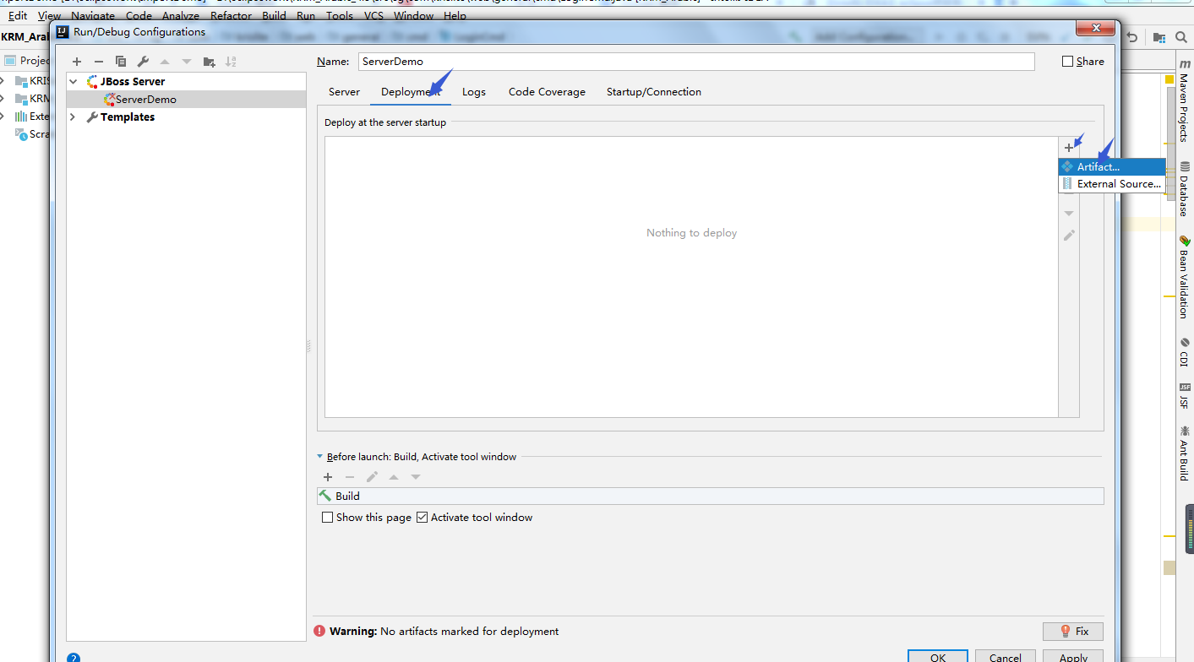Confirm with the OK button
1194x662 pixels.
[x=938, y=656]
